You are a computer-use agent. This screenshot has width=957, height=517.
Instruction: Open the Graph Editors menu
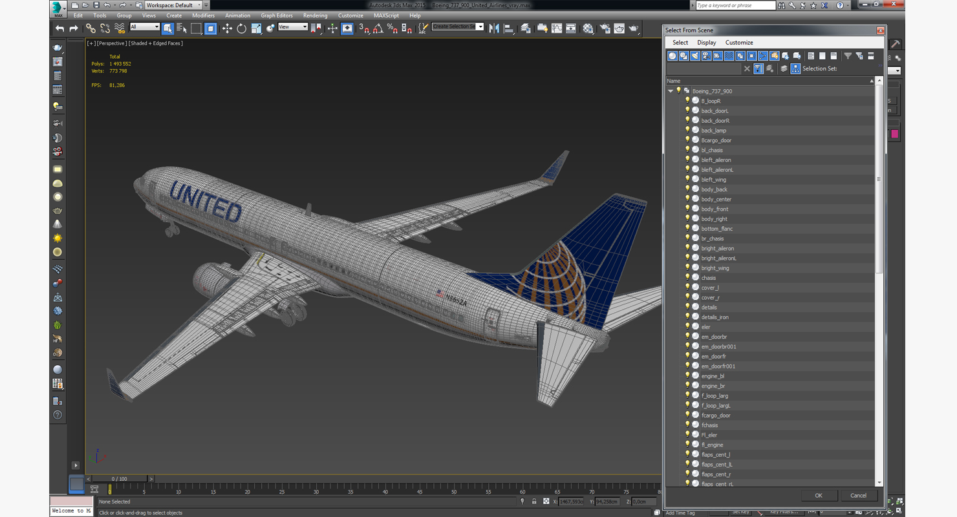(277, 16)
